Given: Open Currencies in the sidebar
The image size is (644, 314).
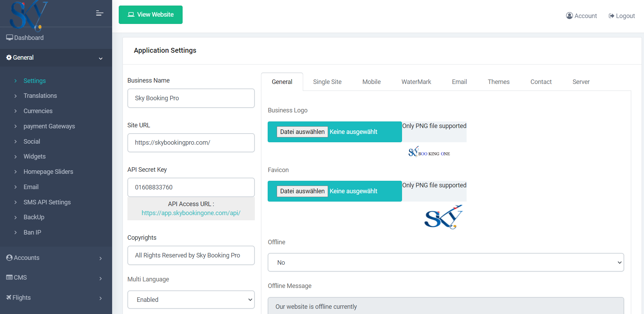Looking at the screenshot, I should click(38, 111).
